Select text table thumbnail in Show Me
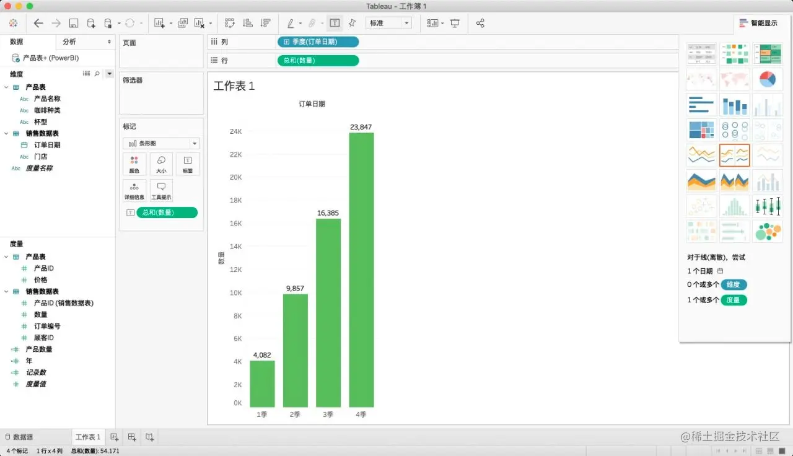This screenshot has height=456, width=793. click(701, 54)
